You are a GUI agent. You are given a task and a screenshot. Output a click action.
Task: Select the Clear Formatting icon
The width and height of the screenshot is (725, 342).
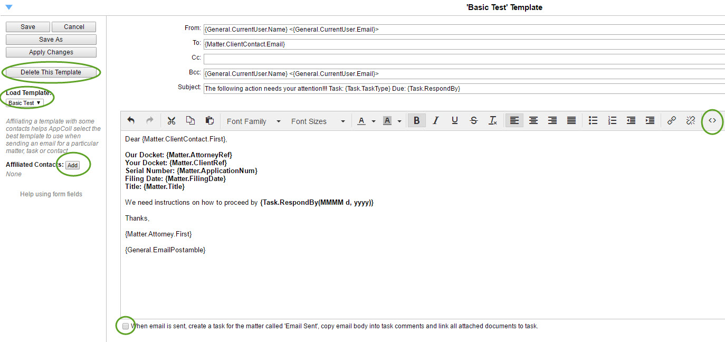click(492, 120)
